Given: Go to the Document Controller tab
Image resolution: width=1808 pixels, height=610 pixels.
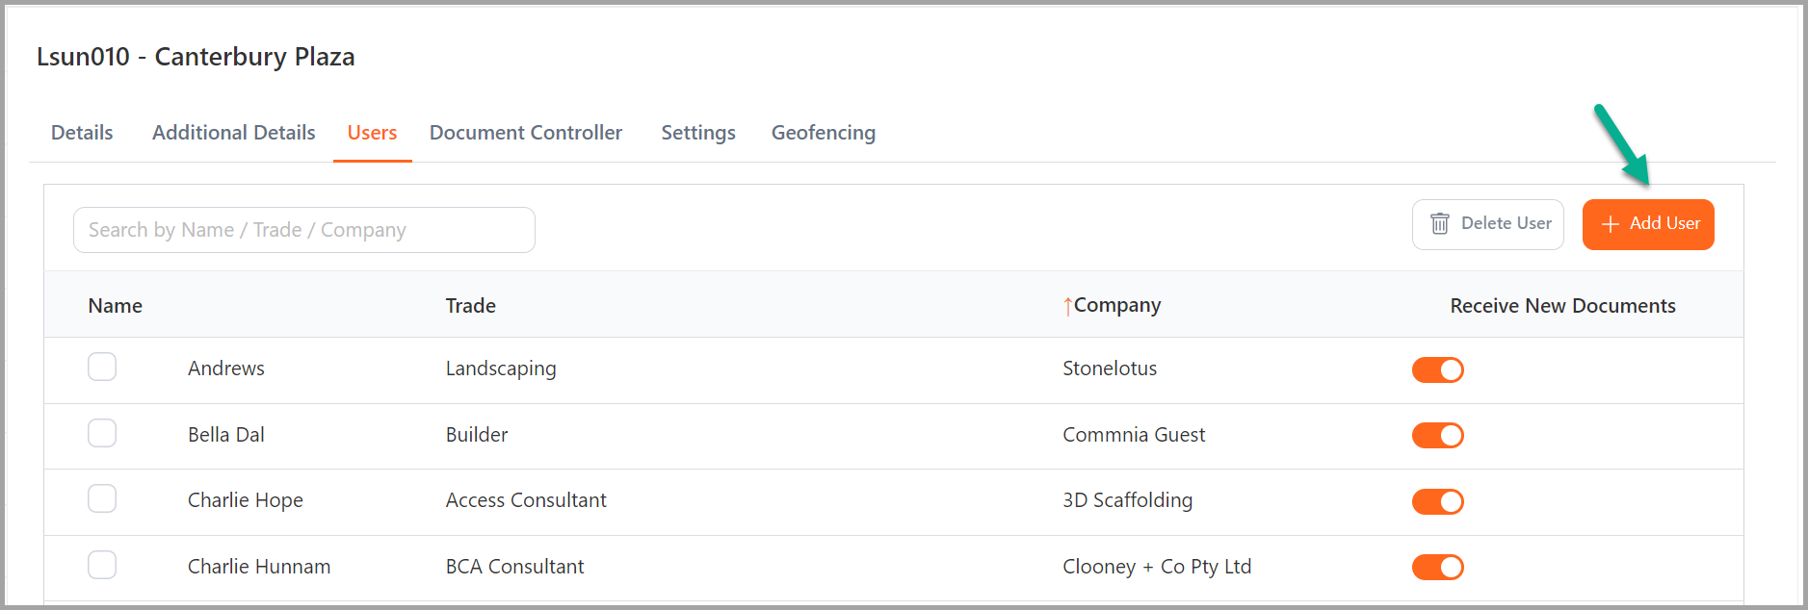Looking at the screenshot, I should pyautogui.click(x=526, y=133).
